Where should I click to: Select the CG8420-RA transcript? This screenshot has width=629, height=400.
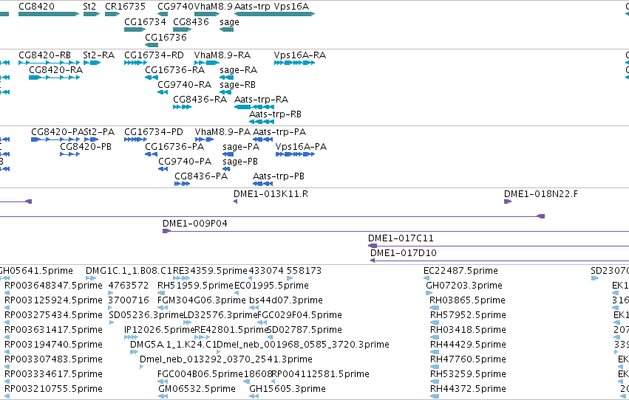point(54,77)
